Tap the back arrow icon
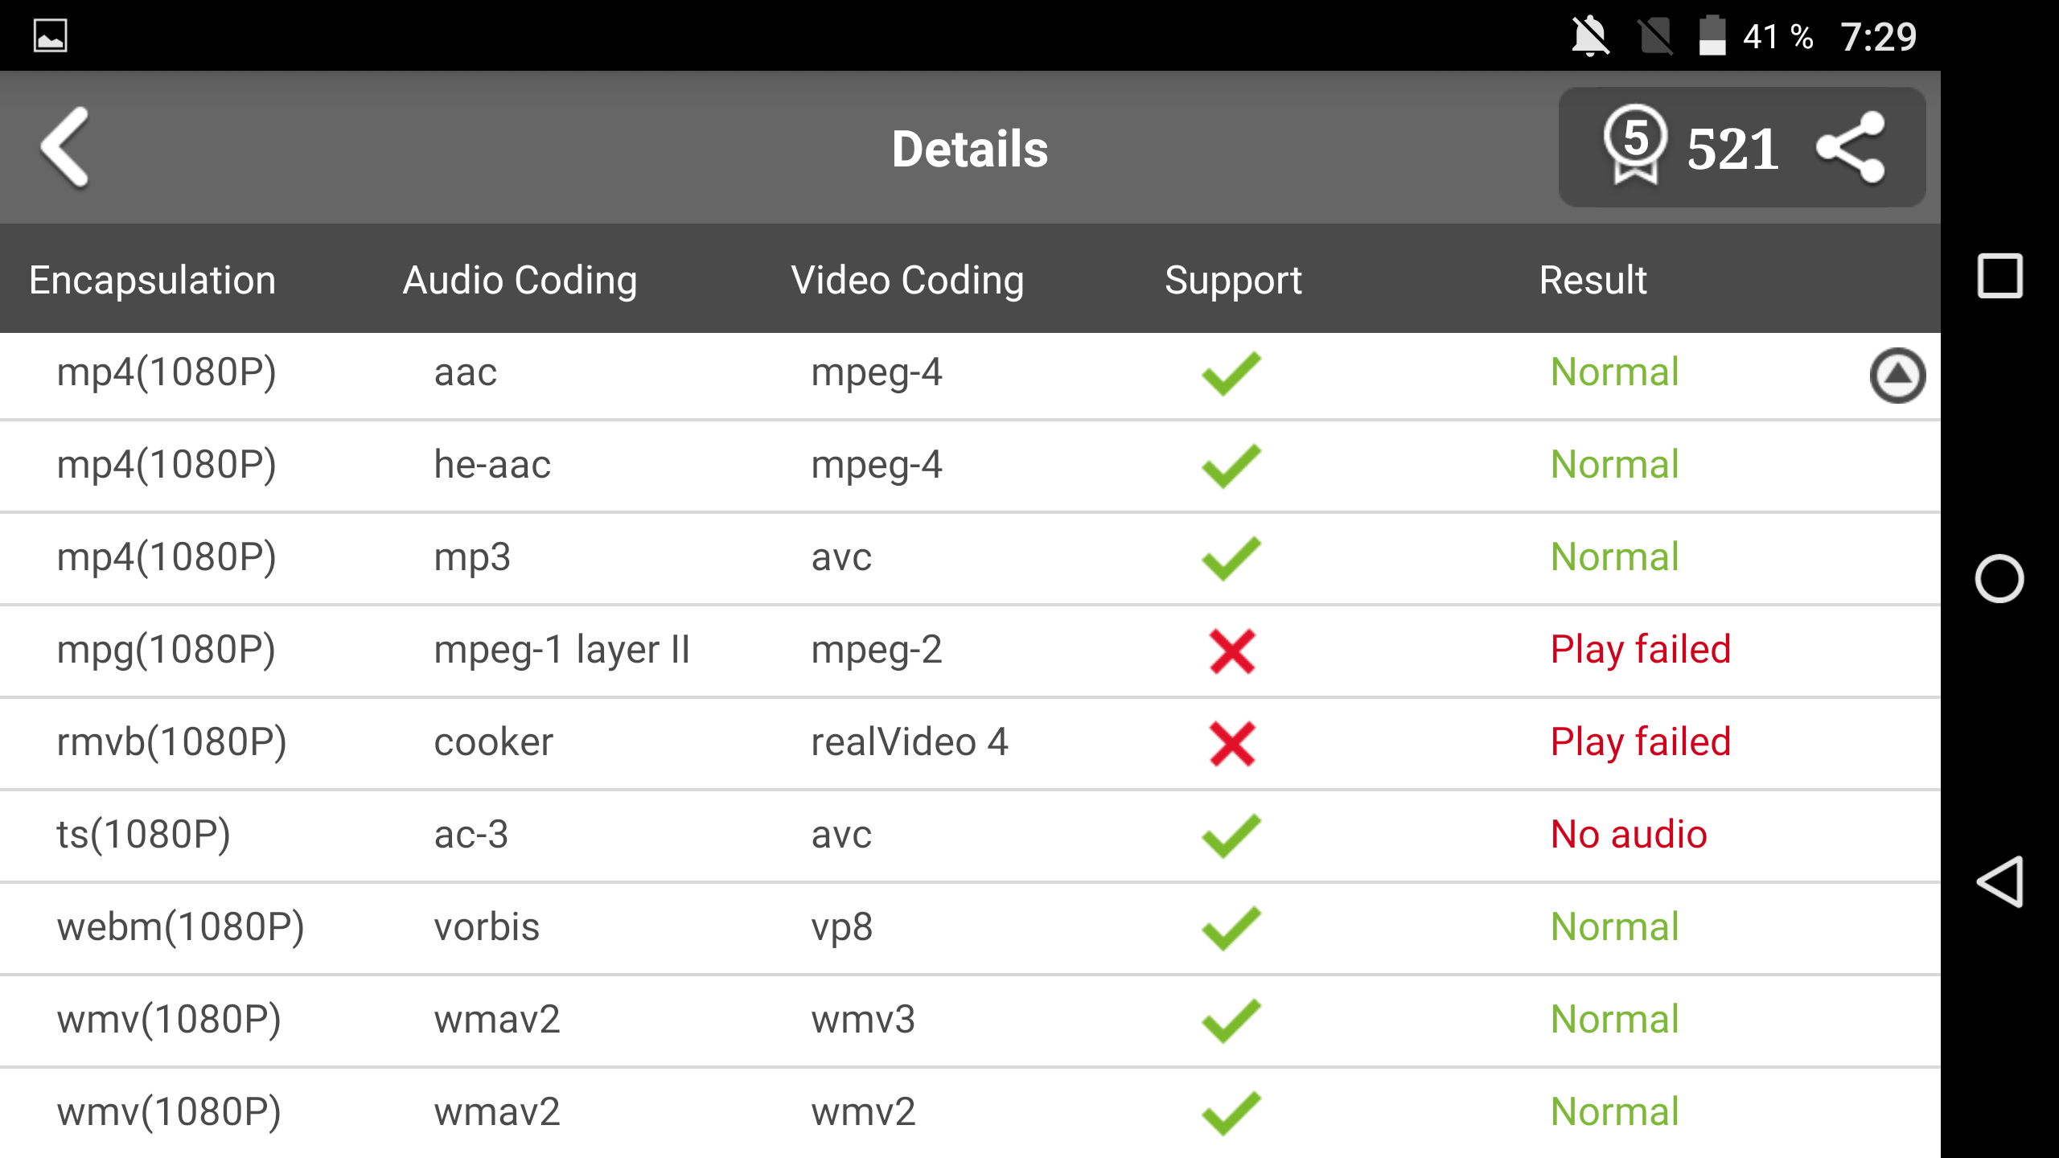 pos(66,147)
